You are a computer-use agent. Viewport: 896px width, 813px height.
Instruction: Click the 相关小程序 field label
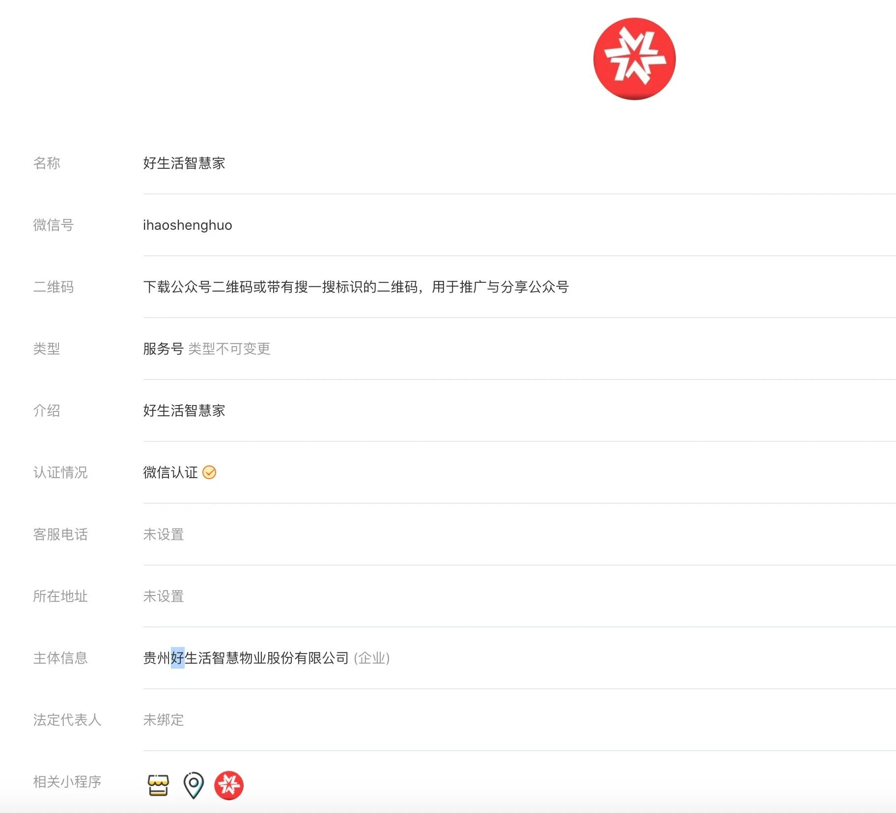click(x=67, y=782)
